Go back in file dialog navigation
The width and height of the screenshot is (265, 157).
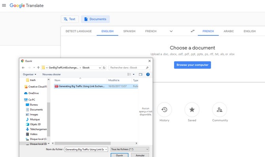[x=23, y=68]
